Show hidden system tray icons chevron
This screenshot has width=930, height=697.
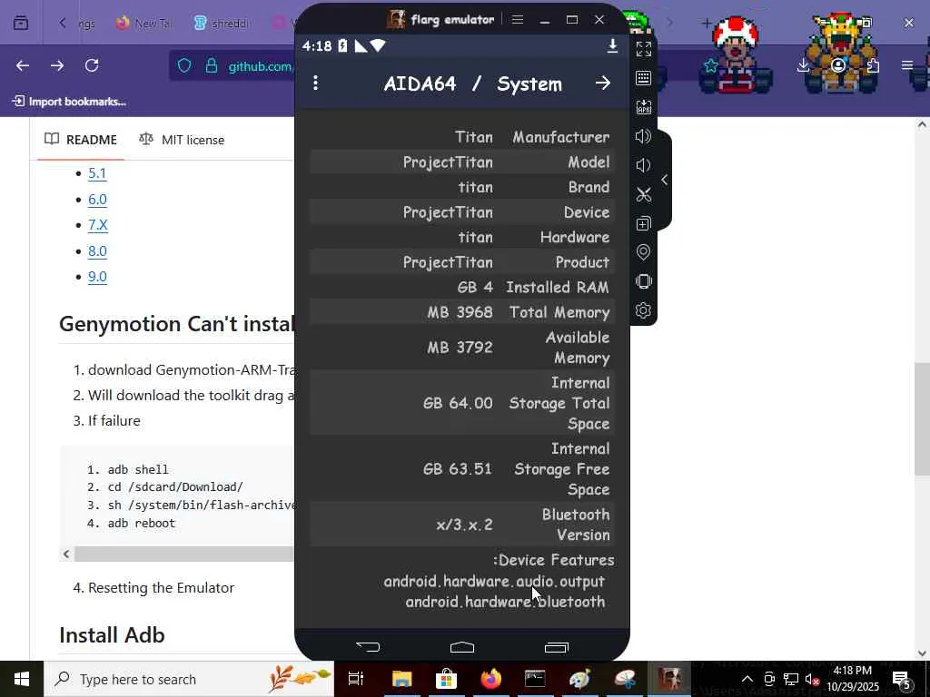[x=747, y=679]
